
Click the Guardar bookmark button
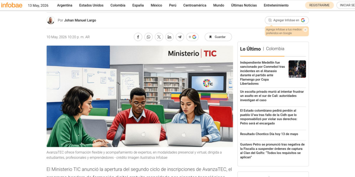[x=218, y=37]
